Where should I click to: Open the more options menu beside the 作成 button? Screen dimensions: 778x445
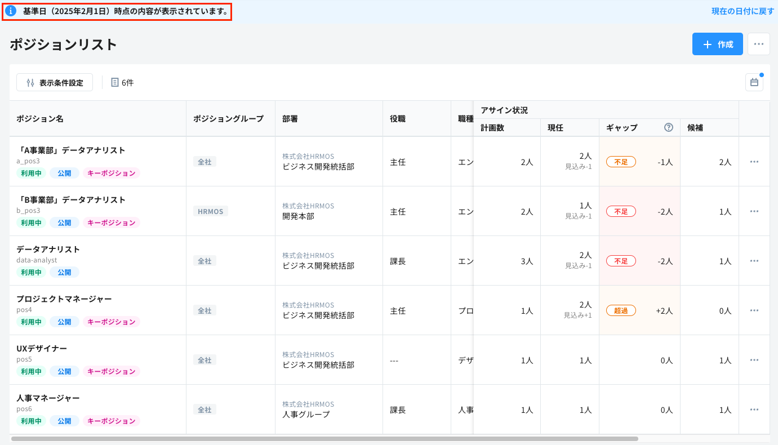click(759, 43)
